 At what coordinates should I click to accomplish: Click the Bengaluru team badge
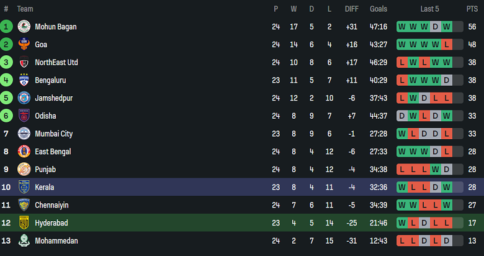(x=24, y=80)
